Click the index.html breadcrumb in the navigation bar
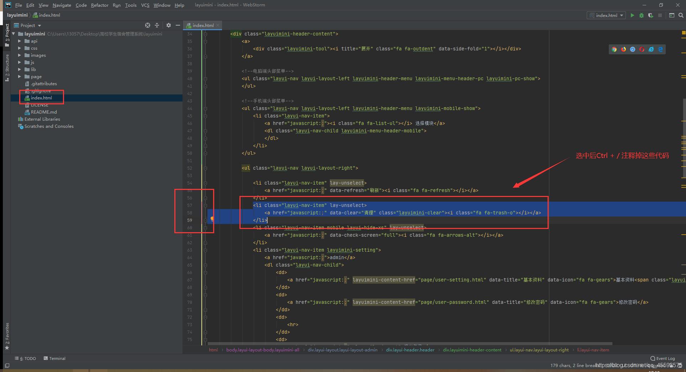 [47, 15]
